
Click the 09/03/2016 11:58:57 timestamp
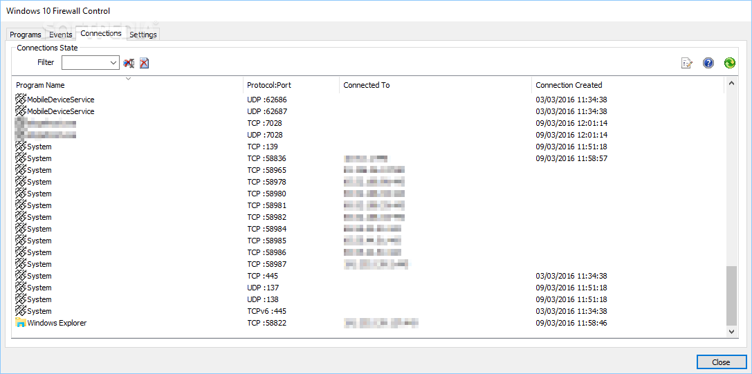(x=571, y=158)
